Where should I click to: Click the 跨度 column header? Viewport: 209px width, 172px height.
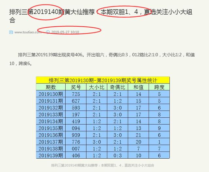tap(159, 87)
